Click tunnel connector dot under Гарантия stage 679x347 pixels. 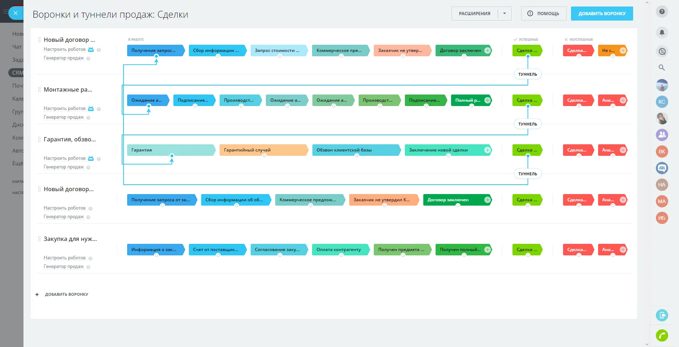coord(172,156)
